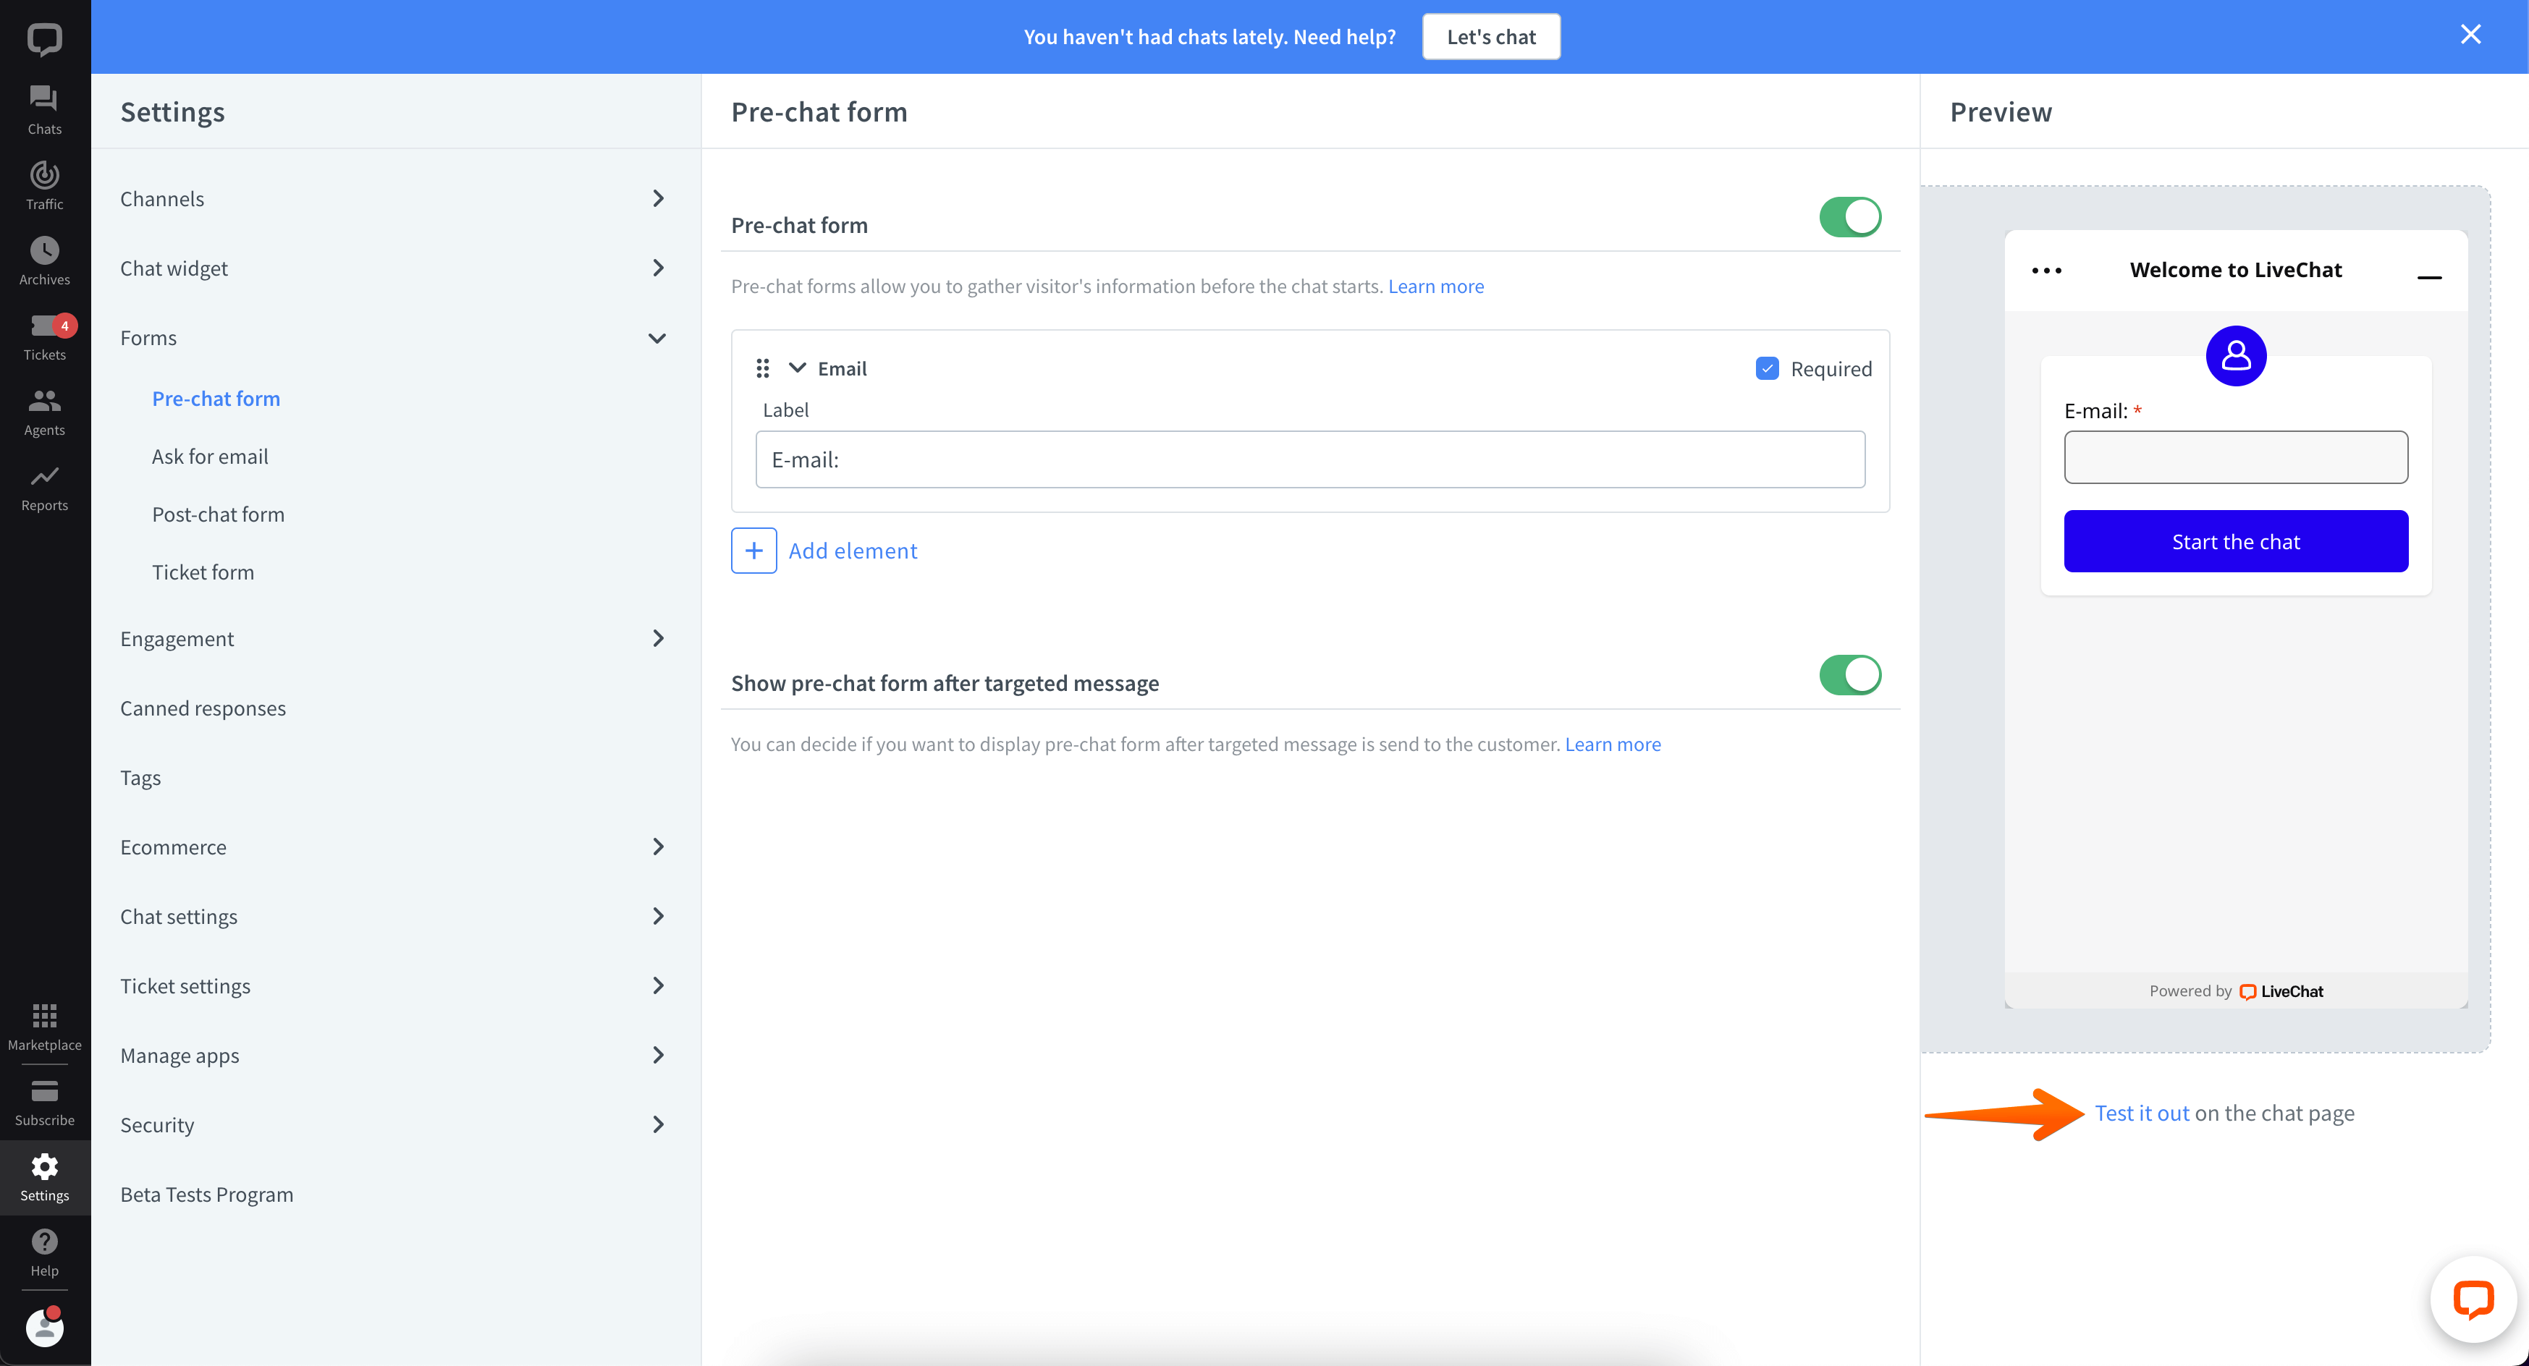Open Canned responses settings
Screen dimensions: 2529x1366
pos(203,708)
